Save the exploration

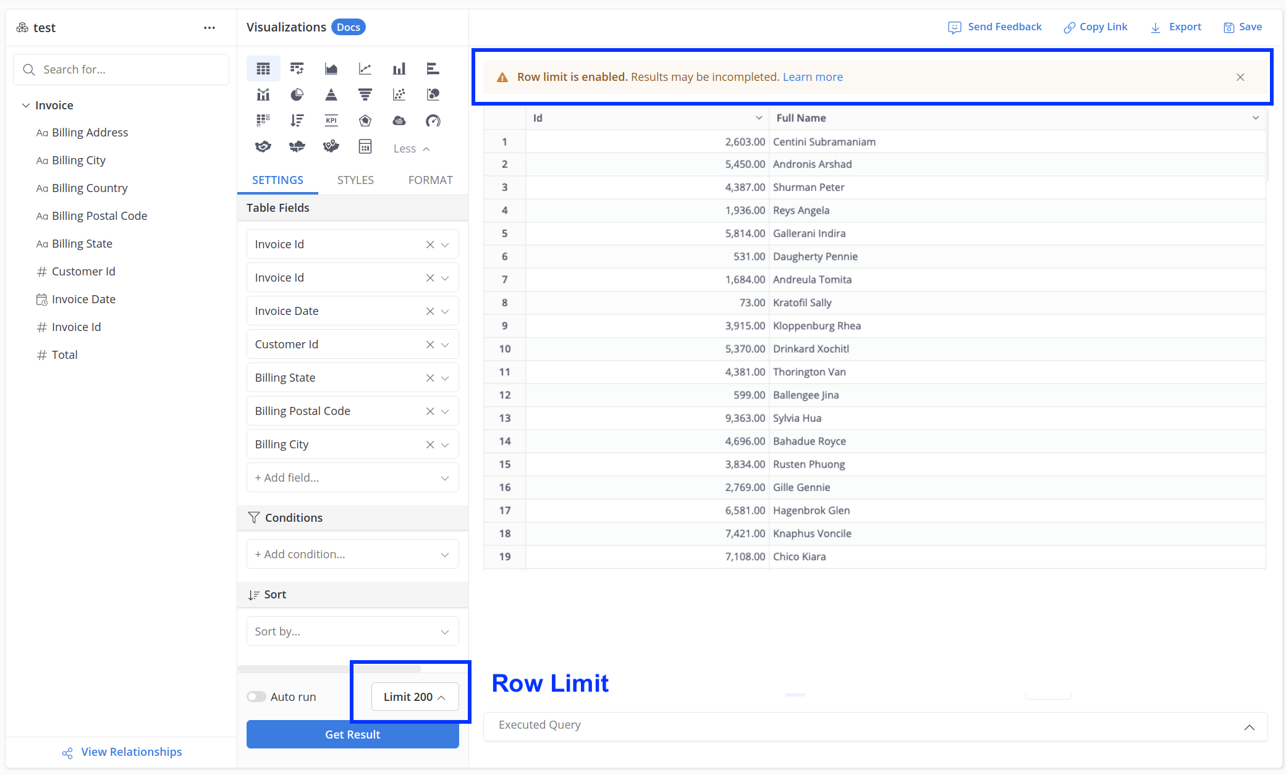point(1243,27)
